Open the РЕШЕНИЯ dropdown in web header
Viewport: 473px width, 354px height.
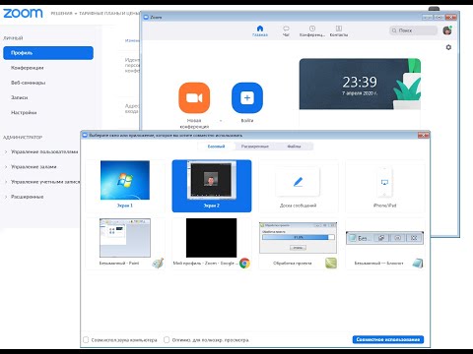(64, 14)
